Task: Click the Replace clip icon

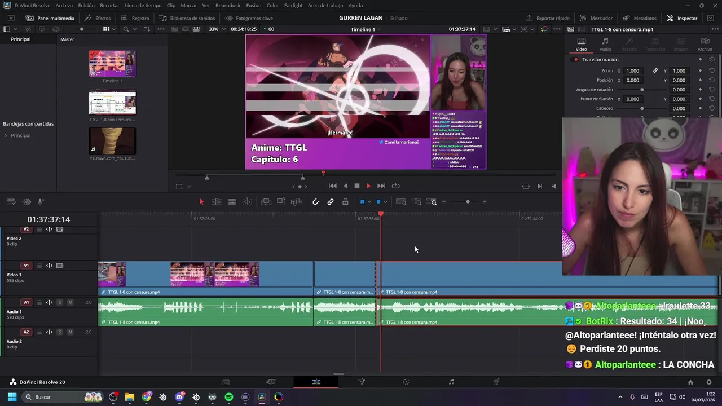Action: point(296,202)
